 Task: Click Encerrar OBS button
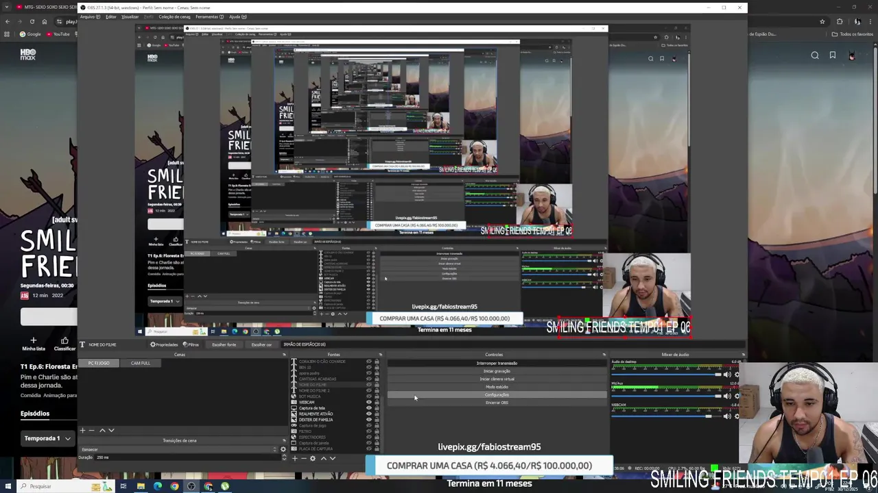(497, 403)
